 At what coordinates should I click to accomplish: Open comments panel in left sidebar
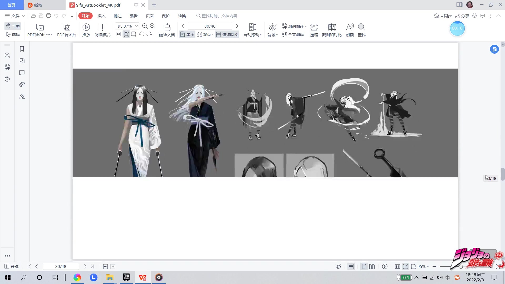click(22, 73)
